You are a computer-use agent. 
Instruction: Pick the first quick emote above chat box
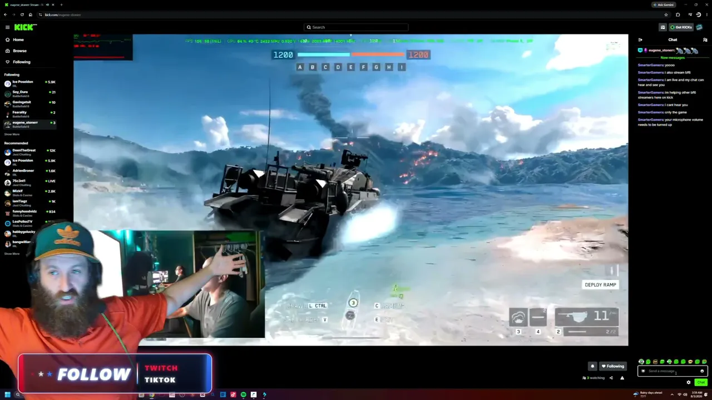click(641, 362)
